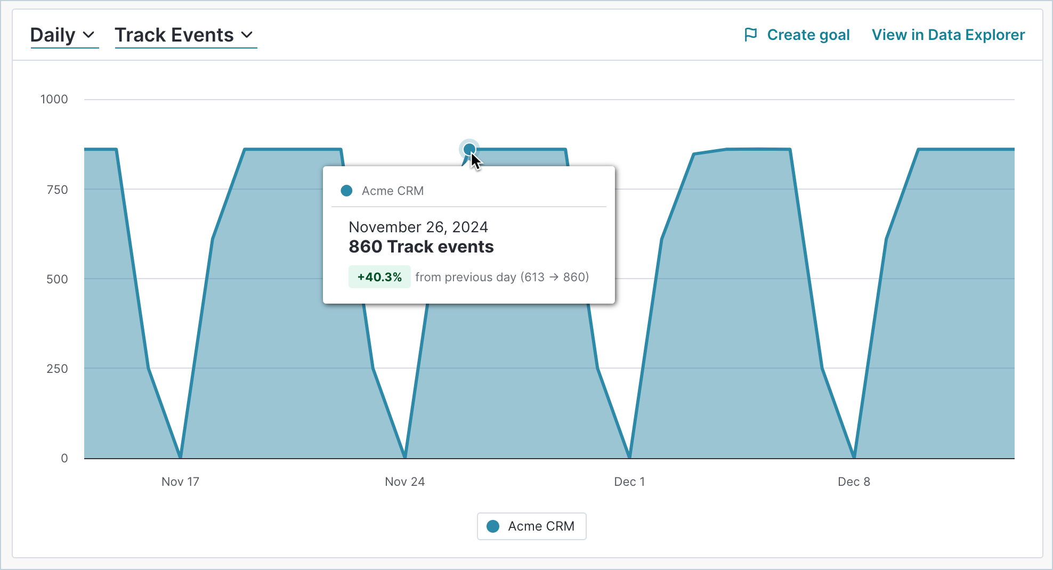The width and height of the screenshot is (1053, 570).
Task: Select the Dec 8 axis label
Action: 854,482
